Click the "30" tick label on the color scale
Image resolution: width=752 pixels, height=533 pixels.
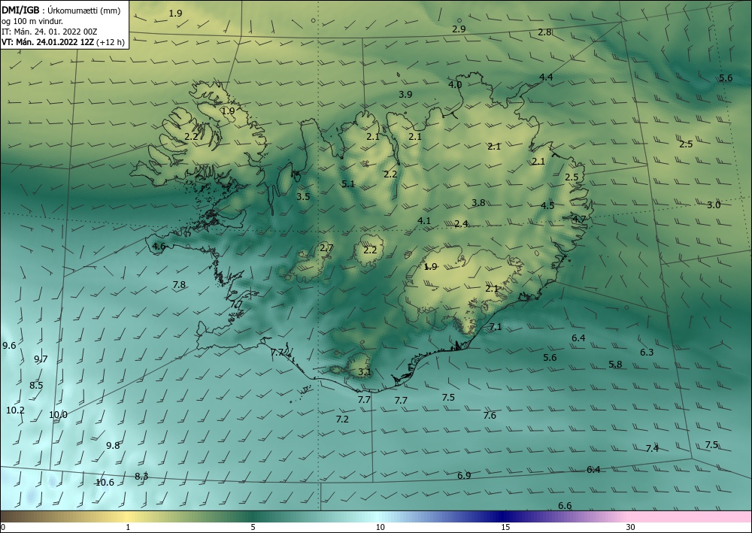pos(631,527)
